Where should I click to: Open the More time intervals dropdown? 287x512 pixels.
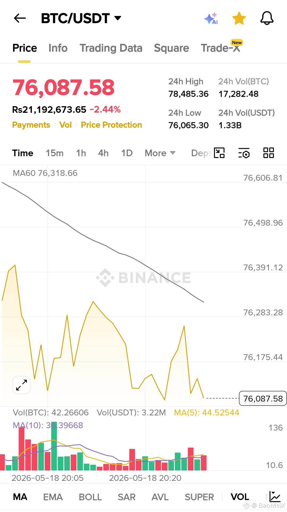160,153
